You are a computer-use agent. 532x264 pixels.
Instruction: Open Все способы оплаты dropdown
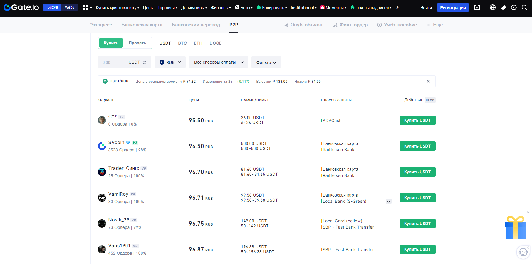coord(219,62)
